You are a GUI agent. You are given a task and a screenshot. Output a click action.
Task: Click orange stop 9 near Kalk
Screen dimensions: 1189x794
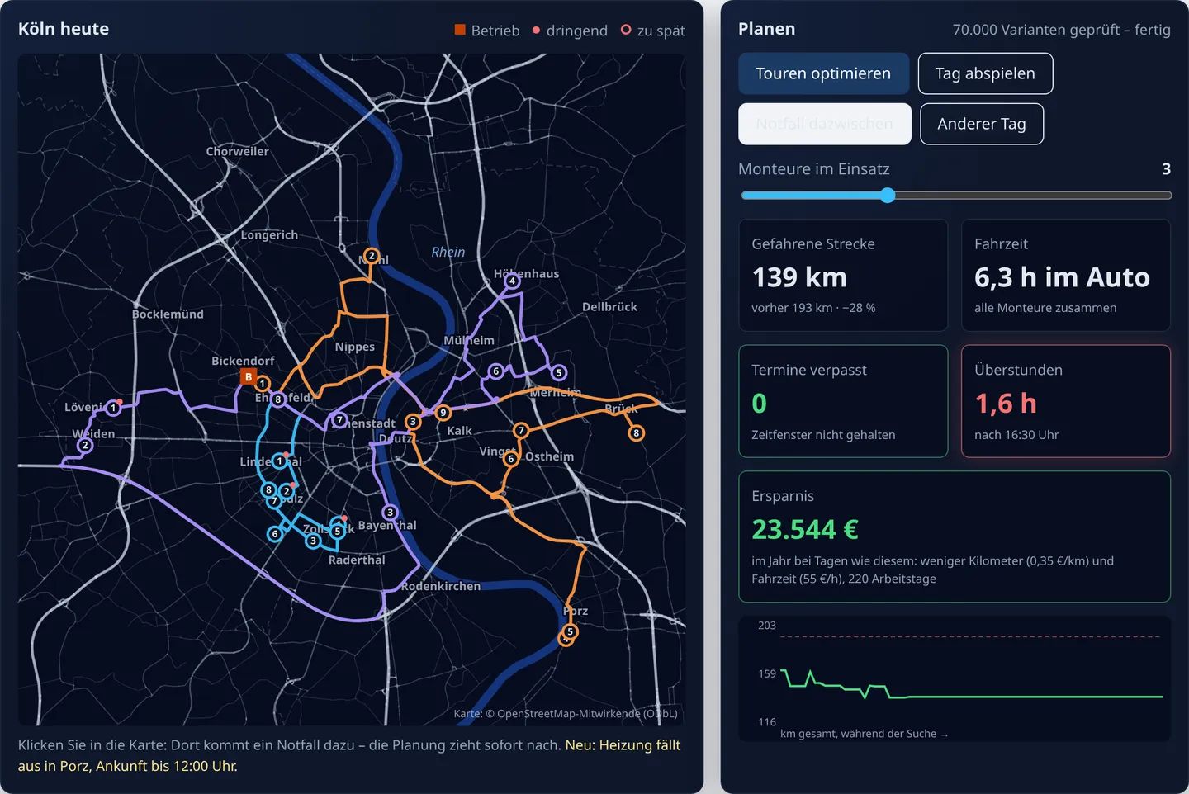(443, 413)
